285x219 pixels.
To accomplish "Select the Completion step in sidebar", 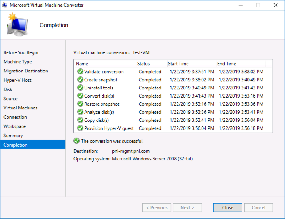I will (33, 145).
